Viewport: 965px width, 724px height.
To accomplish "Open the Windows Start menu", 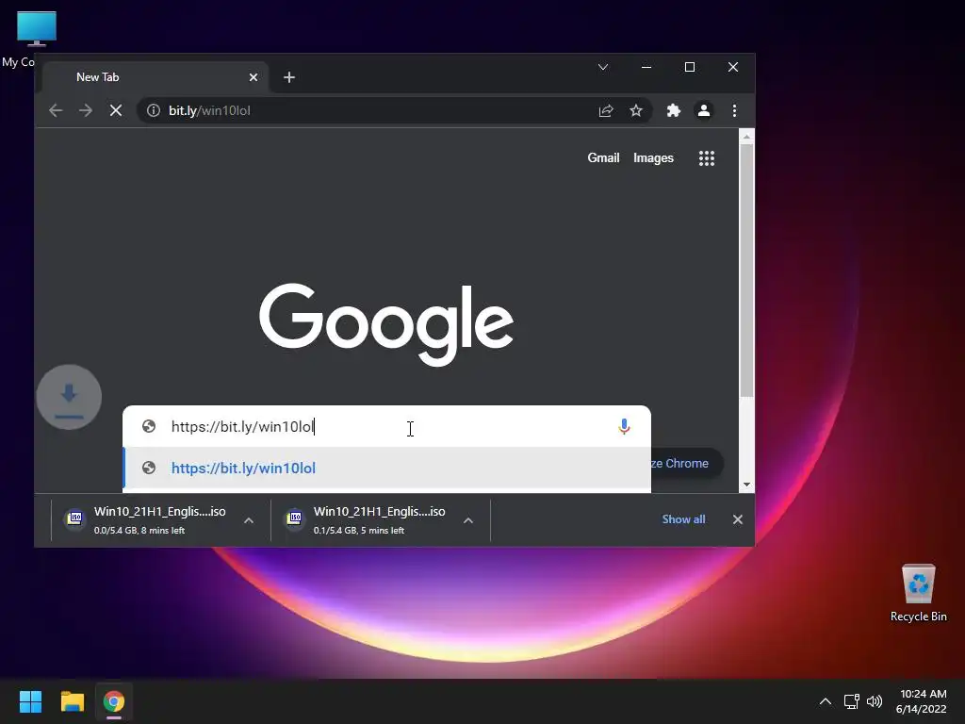I will tap(30, 701).
